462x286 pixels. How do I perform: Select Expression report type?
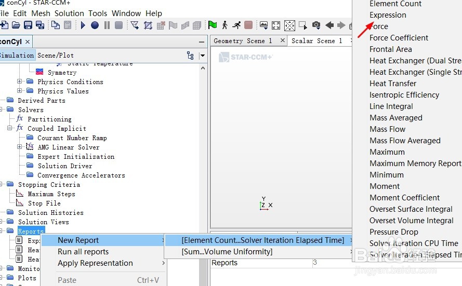[x=388, y=15]
